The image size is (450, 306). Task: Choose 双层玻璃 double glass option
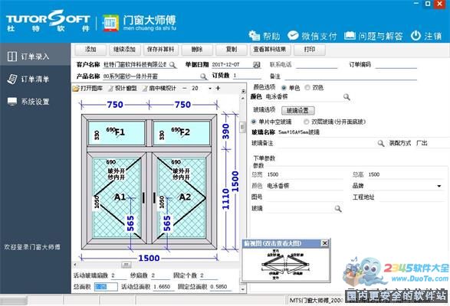point(306,122)
